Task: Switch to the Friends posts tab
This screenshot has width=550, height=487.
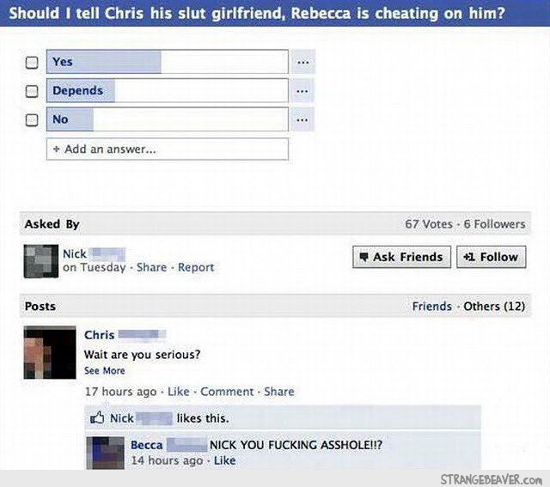Action: tap(431, 306)
